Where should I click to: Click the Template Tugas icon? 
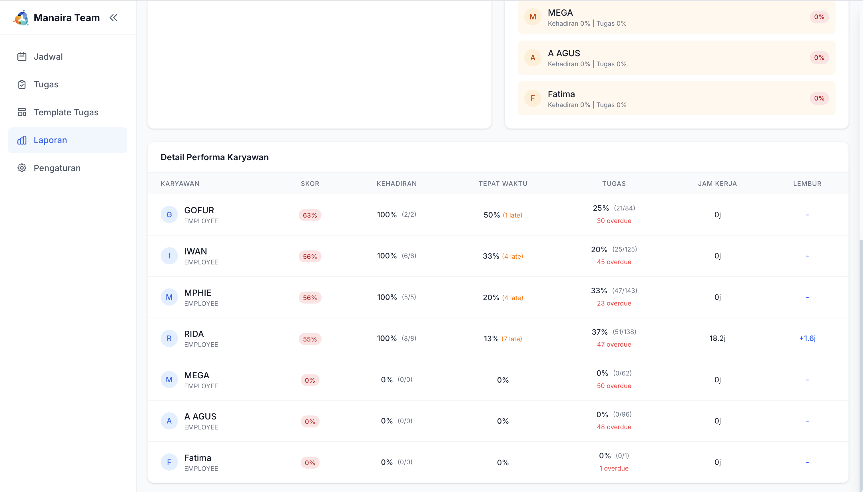22,112
